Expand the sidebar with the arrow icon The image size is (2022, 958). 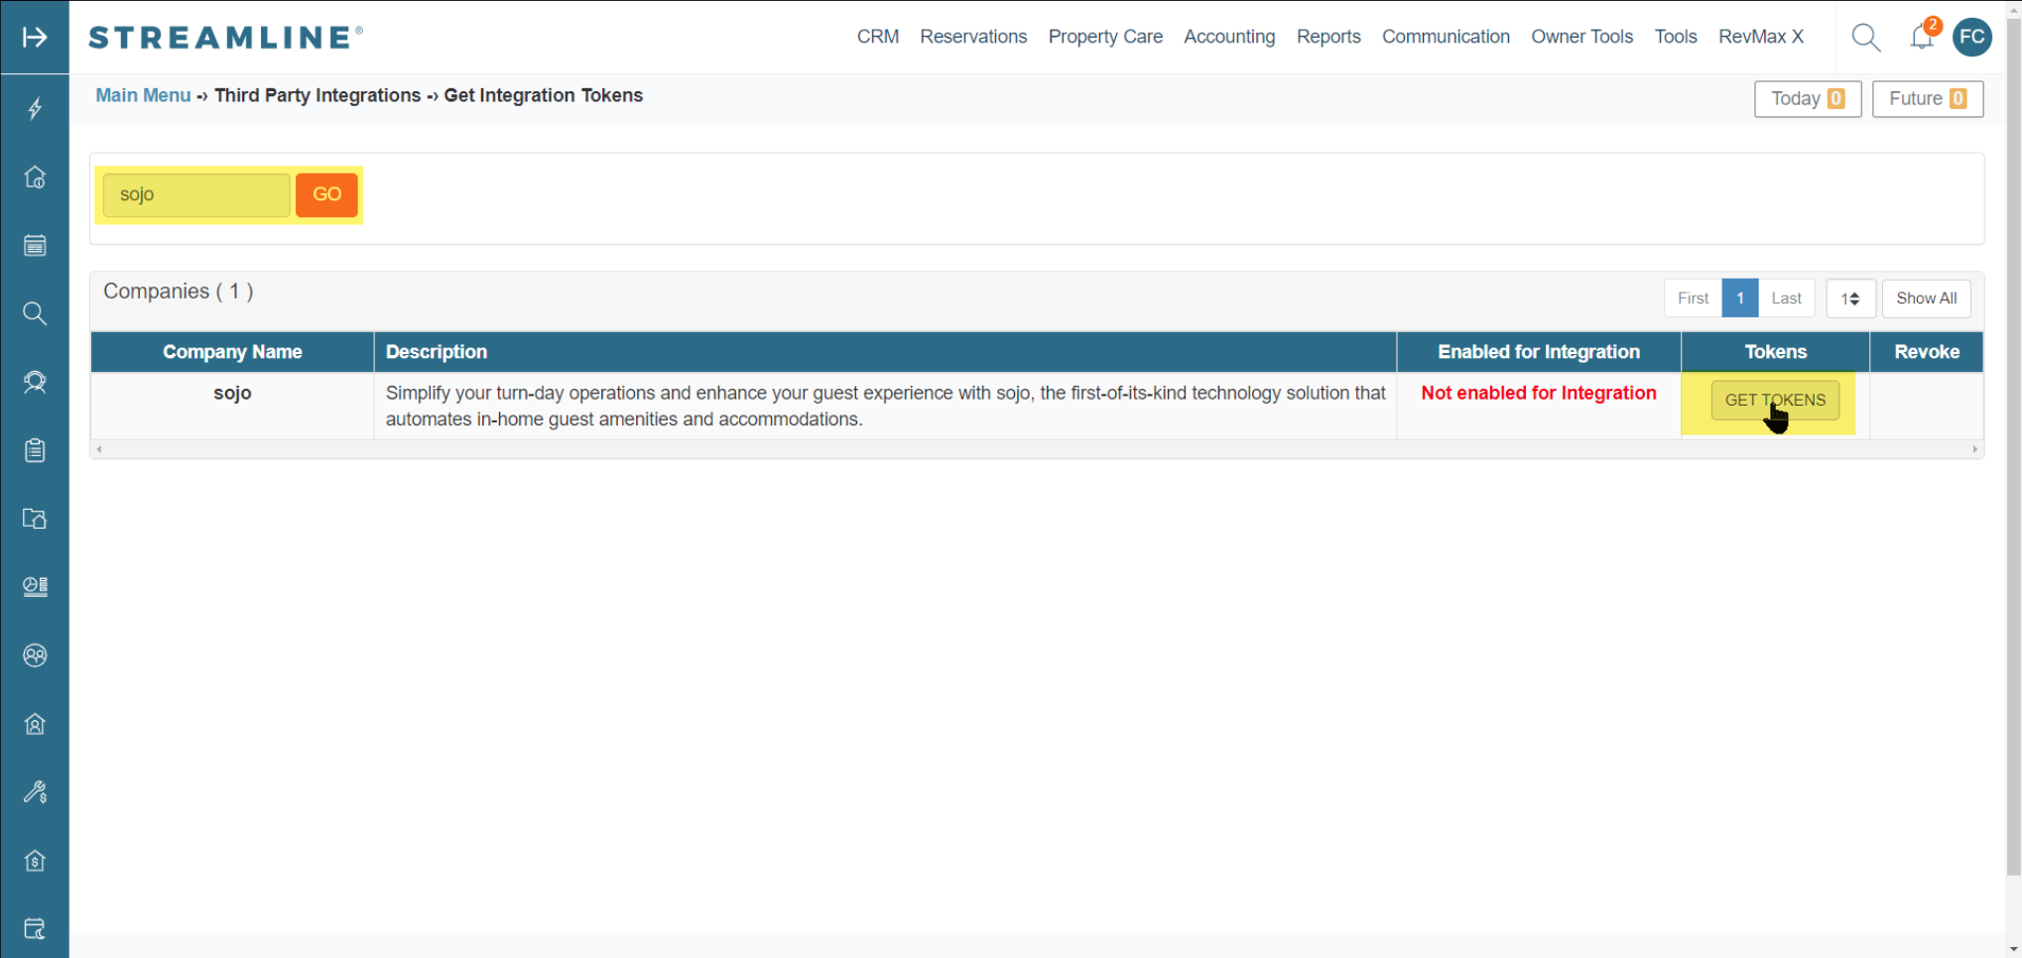pos(35,38)
